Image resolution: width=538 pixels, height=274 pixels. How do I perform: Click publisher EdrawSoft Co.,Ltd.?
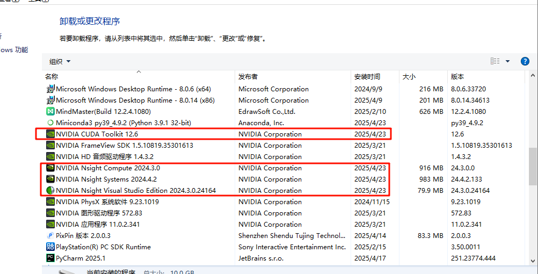tap(267, 112)
